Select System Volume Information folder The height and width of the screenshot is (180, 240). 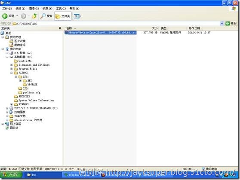(x=36, y=101)
